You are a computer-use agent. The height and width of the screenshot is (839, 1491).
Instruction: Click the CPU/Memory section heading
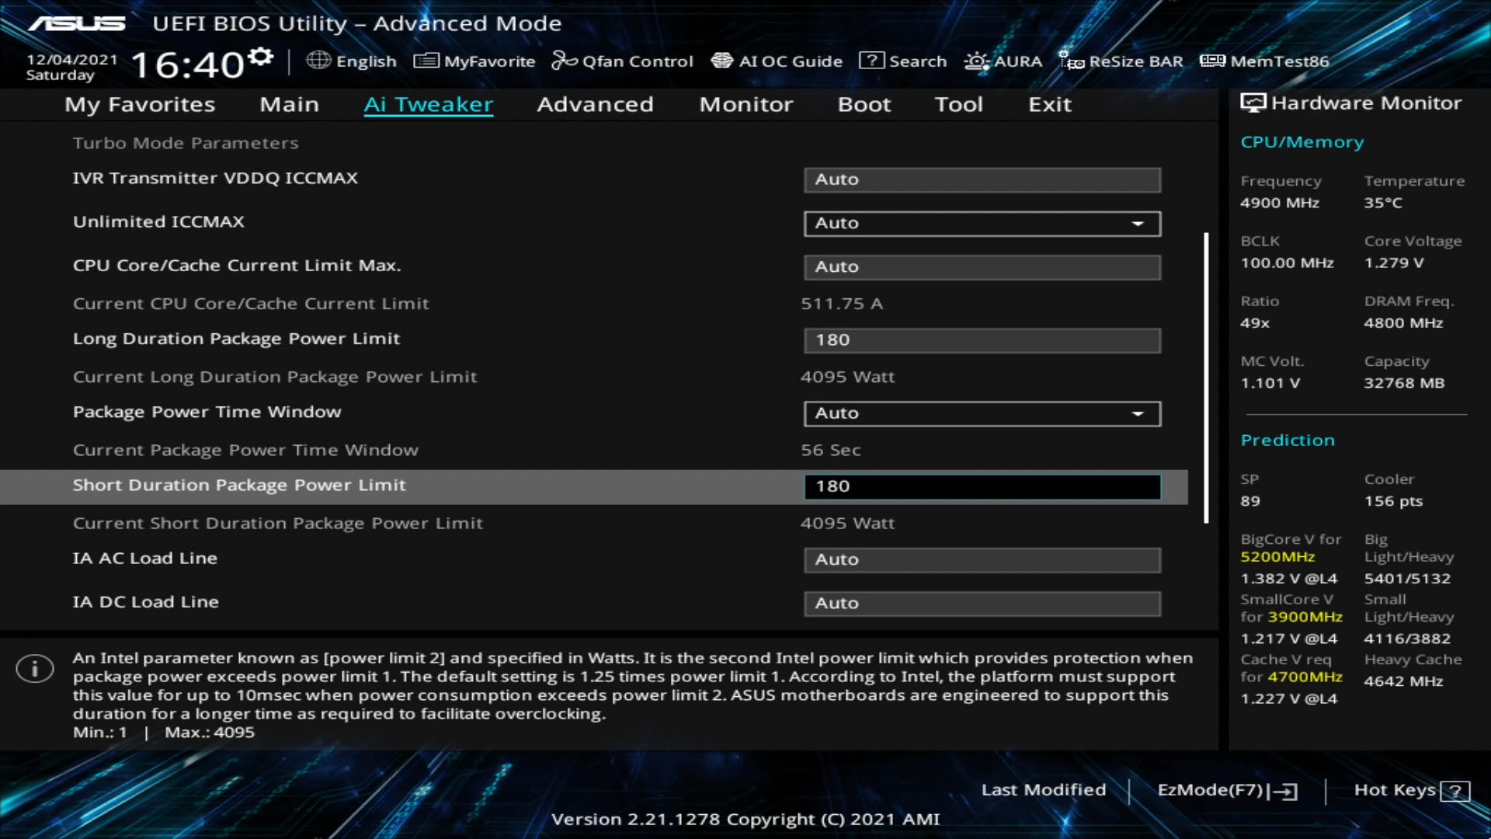(1302, 142)
